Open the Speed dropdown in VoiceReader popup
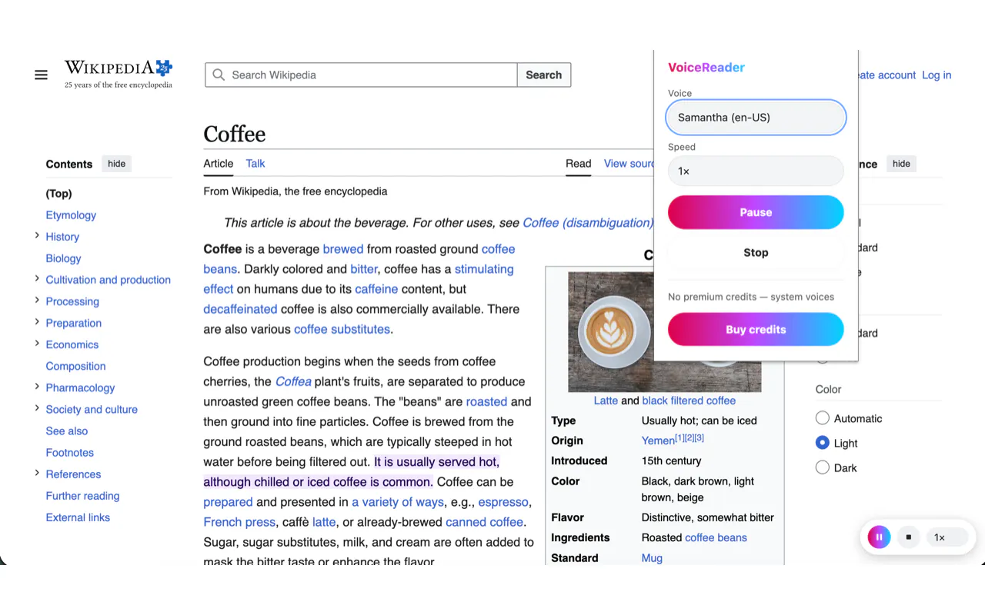This screenshot has width=985, height=615. [756, 171]
